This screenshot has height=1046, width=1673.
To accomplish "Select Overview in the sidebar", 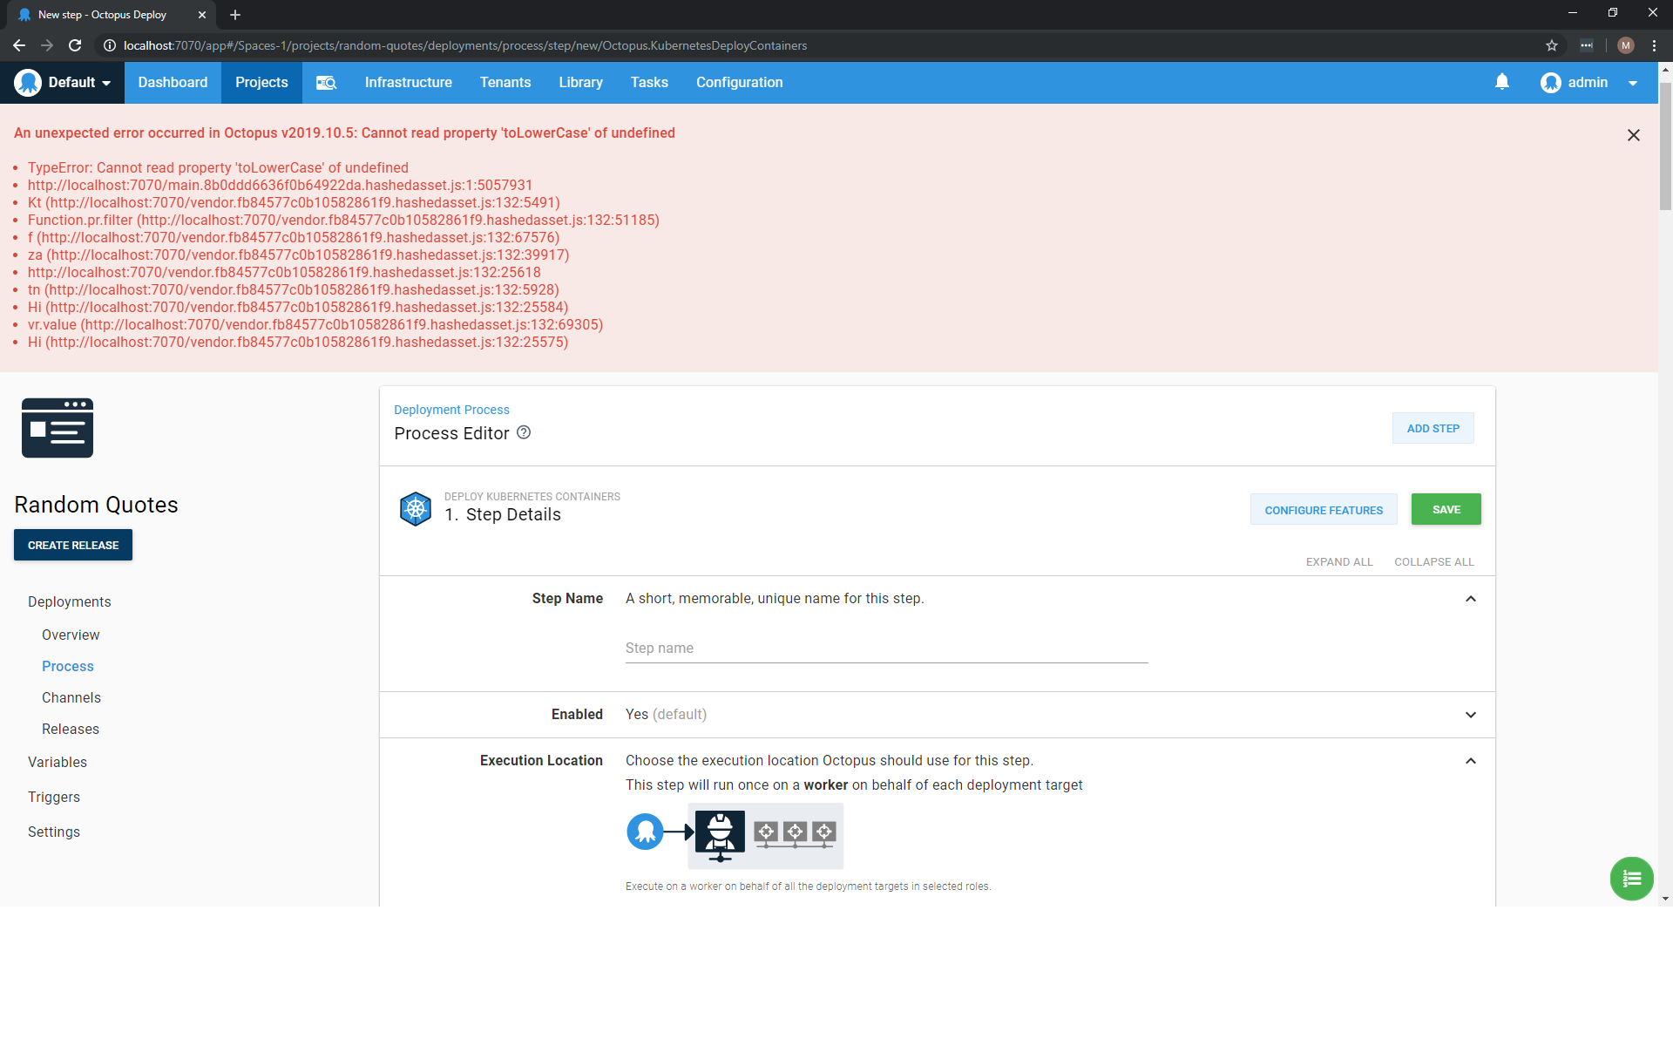I will [71, 635].
